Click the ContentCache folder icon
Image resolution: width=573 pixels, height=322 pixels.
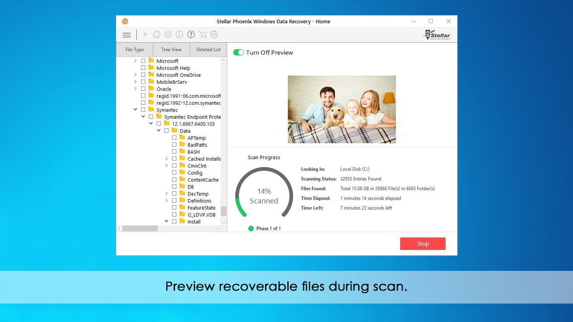tap(182, 179)
